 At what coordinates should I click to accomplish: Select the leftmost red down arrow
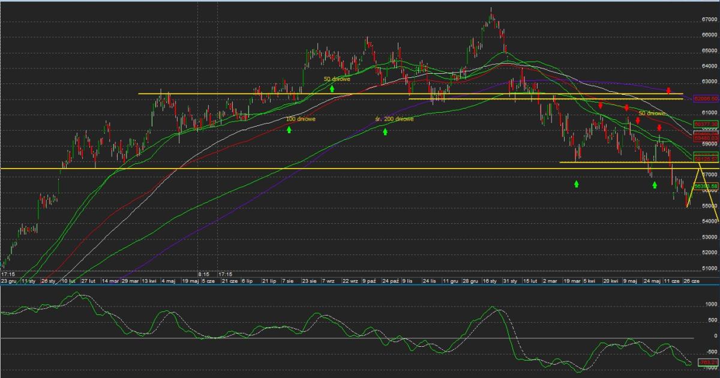(x=600, y=106)
